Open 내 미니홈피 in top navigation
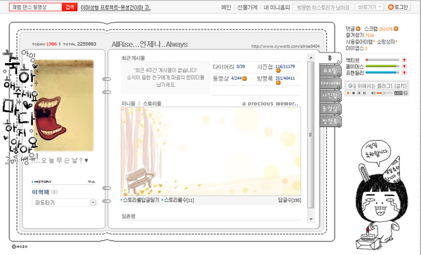This screenshot has height=255, width=421. click(276, 8)
